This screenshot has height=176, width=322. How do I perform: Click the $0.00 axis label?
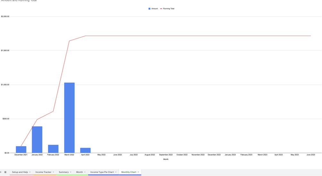[x=7, y=153]
